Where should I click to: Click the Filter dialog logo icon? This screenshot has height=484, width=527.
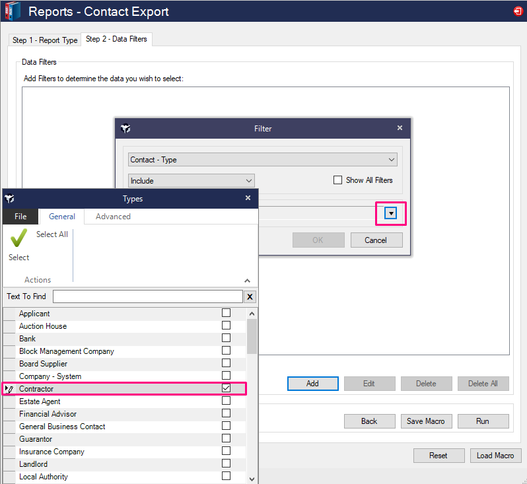pyautogui.click(x=125, y=129)
